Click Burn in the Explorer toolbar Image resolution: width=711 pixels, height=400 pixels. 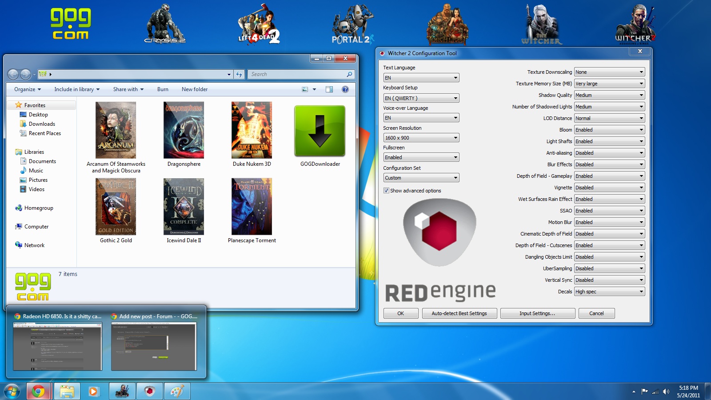click(163, 89)
